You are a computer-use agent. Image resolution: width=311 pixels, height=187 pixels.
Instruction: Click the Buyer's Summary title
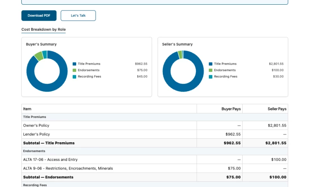click(x=41, y=44)
